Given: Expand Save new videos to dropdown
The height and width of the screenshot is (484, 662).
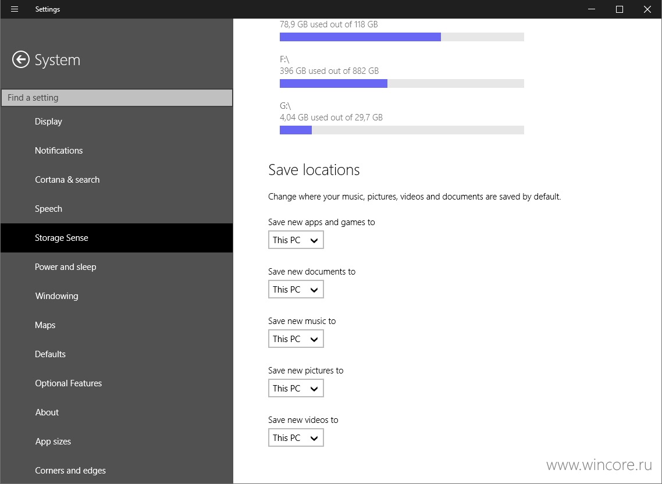Looking at the screenshot, I should 296,437.
